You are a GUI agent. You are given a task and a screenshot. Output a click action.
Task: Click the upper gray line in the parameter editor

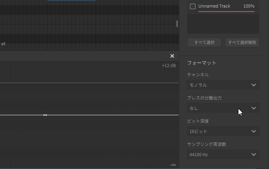(88, 83)
